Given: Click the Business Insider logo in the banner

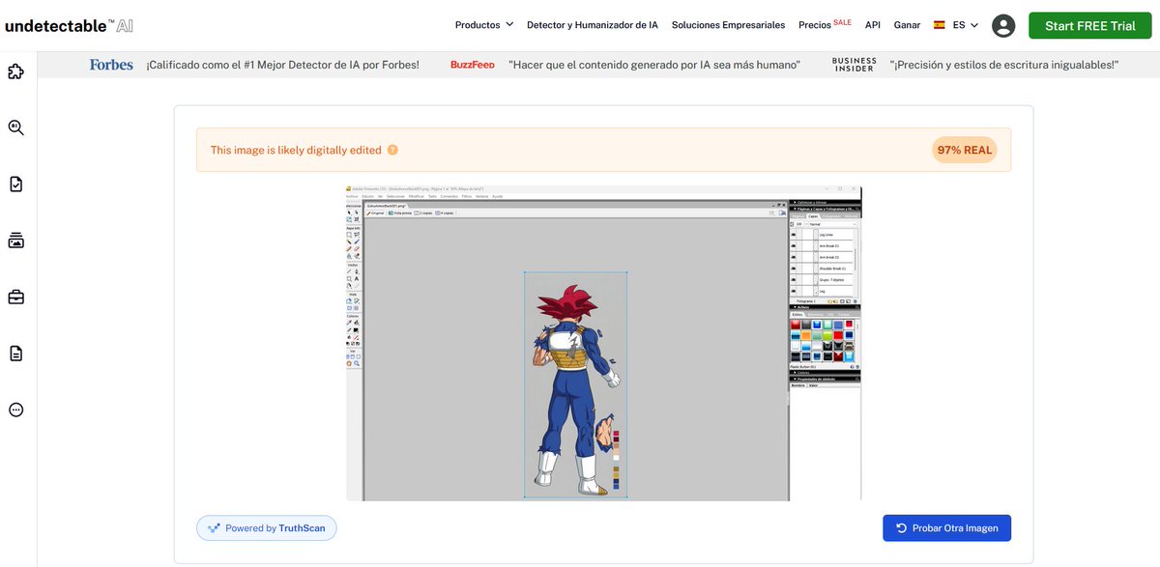Looking at the screenshot, I should click(855, 65).
